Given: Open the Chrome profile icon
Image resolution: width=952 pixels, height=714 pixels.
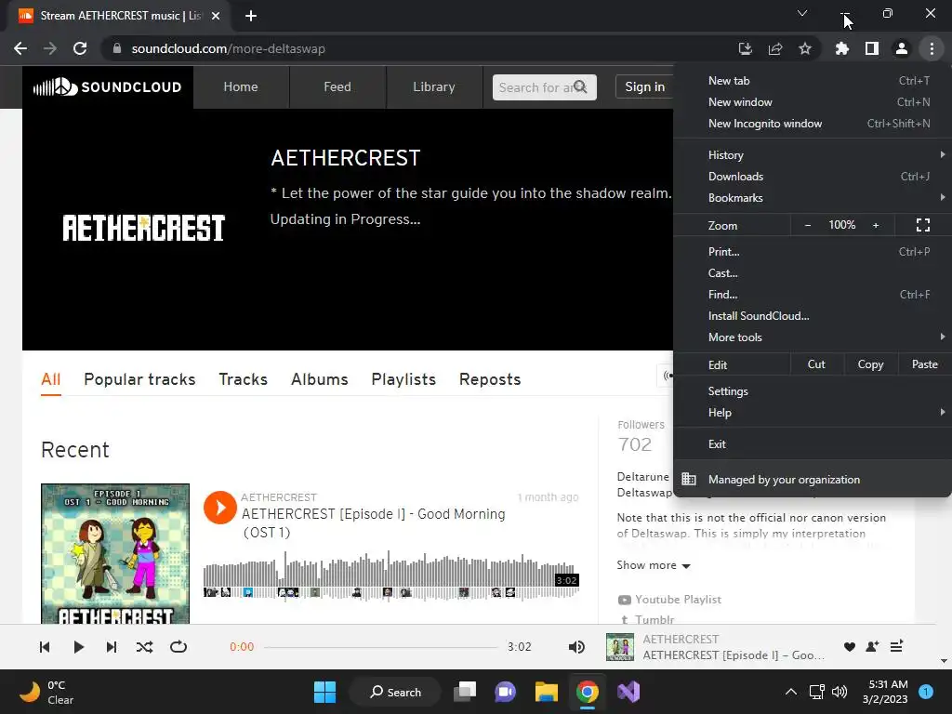Looking at the screenshot, I should click(x=902, y=48).
